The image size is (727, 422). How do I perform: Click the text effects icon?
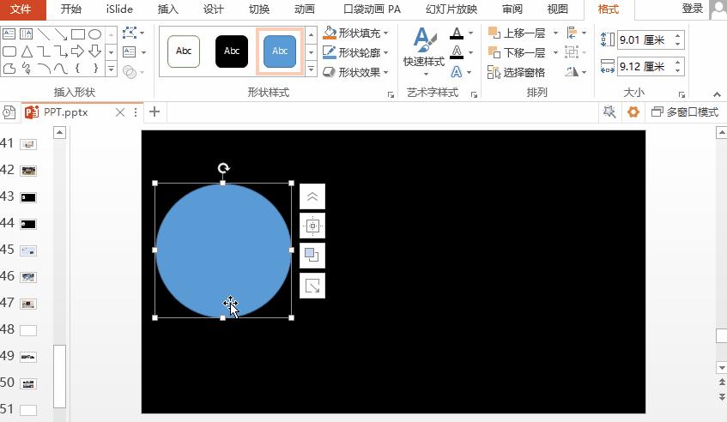tap(457, 72)
